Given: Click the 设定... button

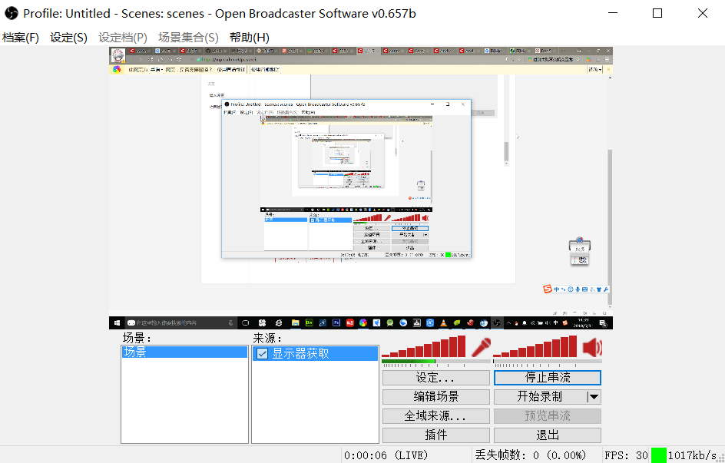Looking at the screenshot, I should pyautogui.click(x=436, y=378).
